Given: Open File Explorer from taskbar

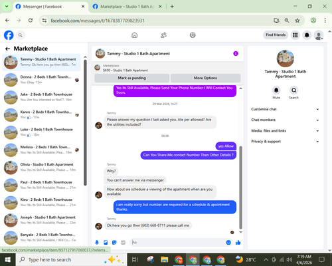Looking at the screenshot, I should pos(165,259).
